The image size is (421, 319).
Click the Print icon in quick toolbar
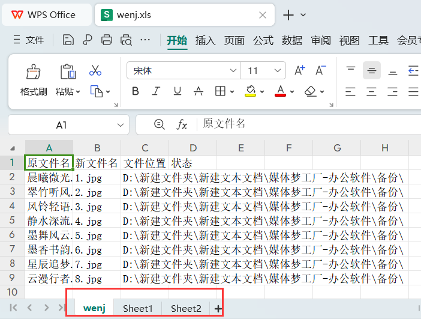(107, 40)
